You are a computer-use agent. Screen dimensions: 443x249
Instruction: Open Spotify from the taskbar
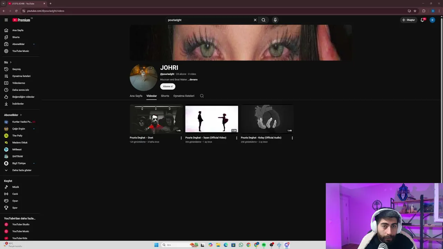(x=264, y=245)
